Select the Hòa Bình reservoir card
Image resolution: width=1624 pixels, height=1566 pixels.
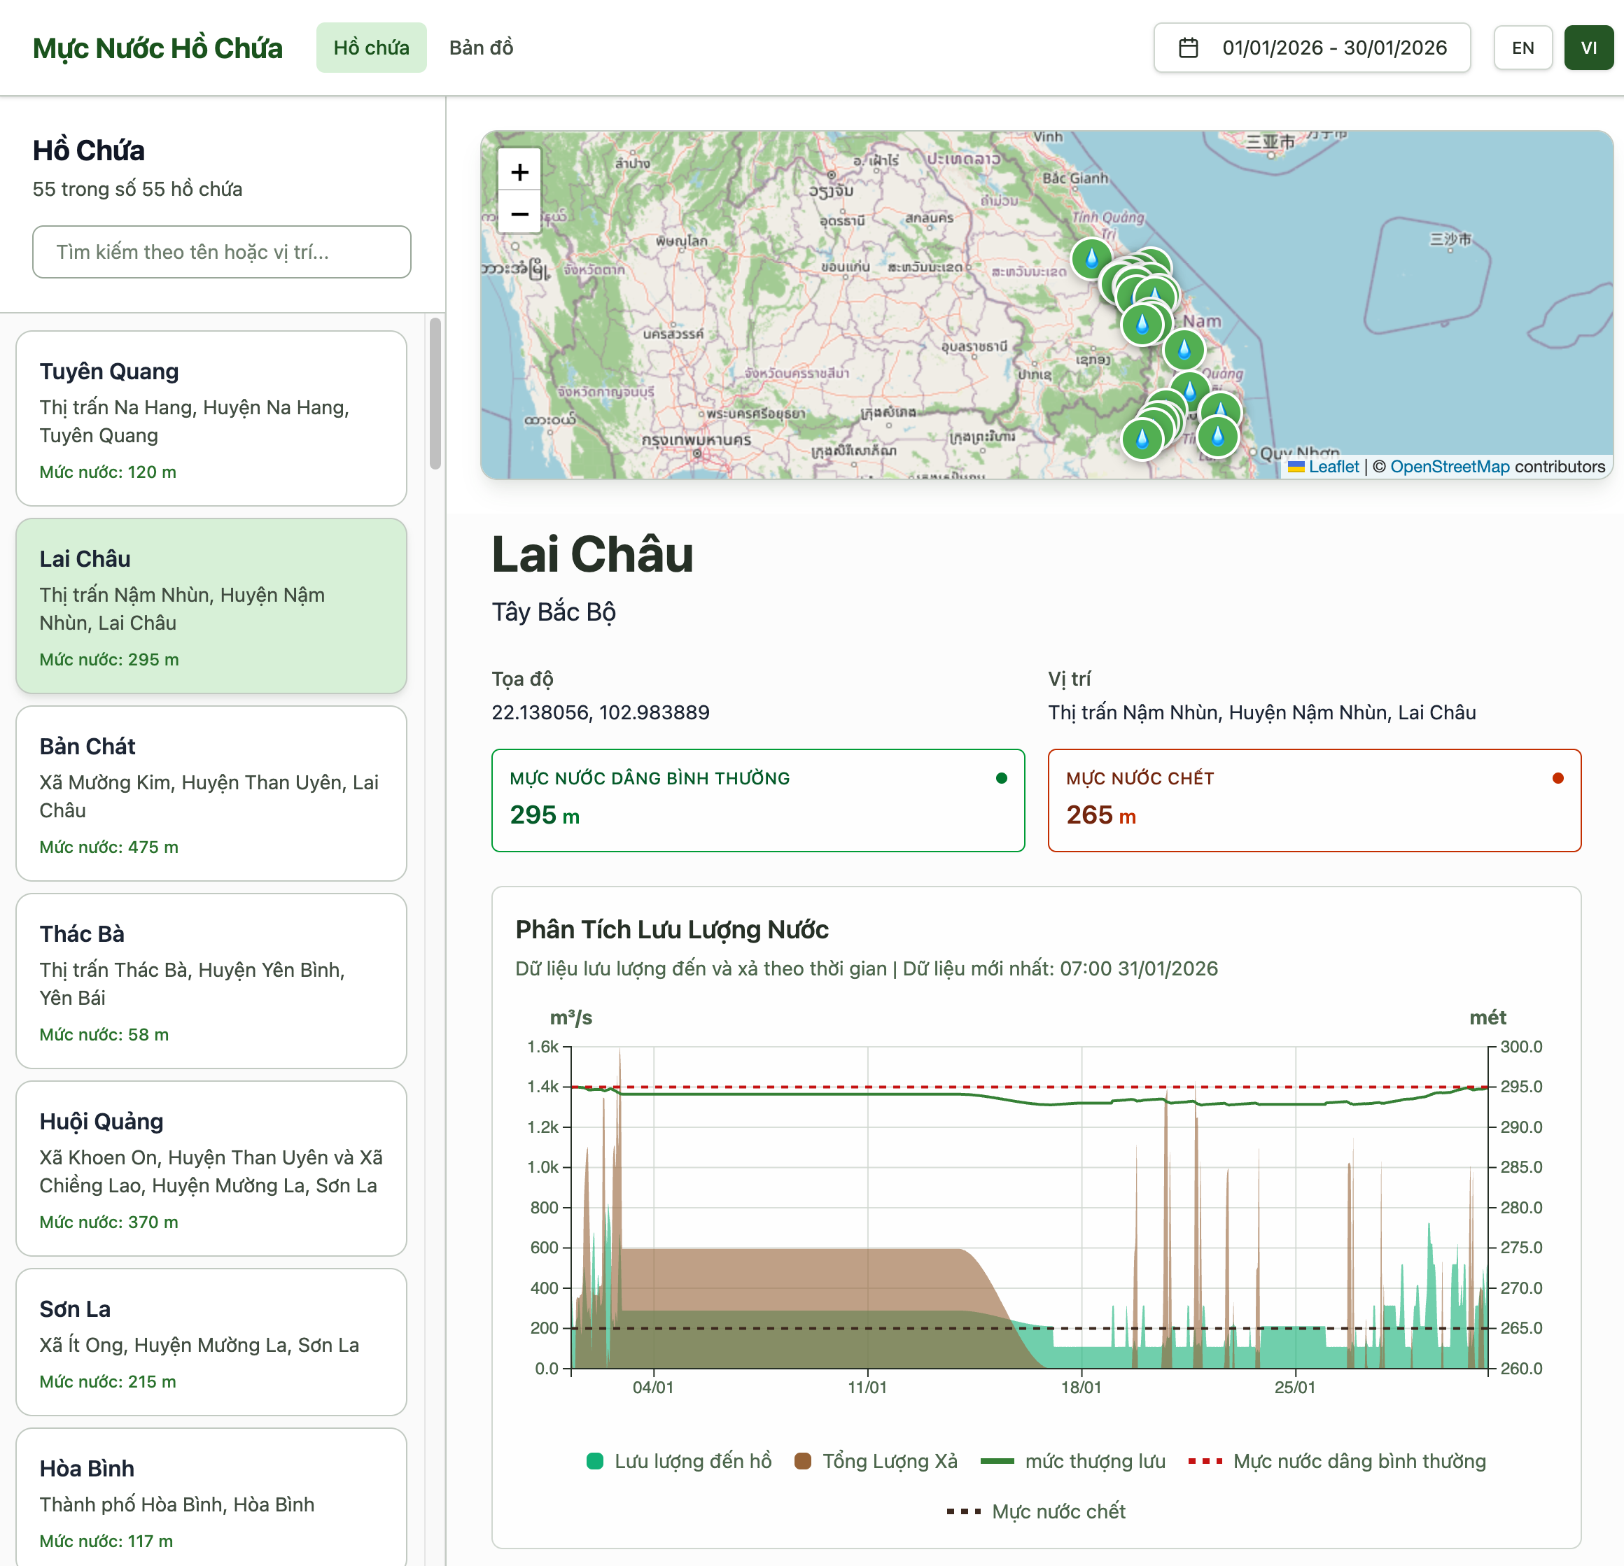(x=211, y=1499)
